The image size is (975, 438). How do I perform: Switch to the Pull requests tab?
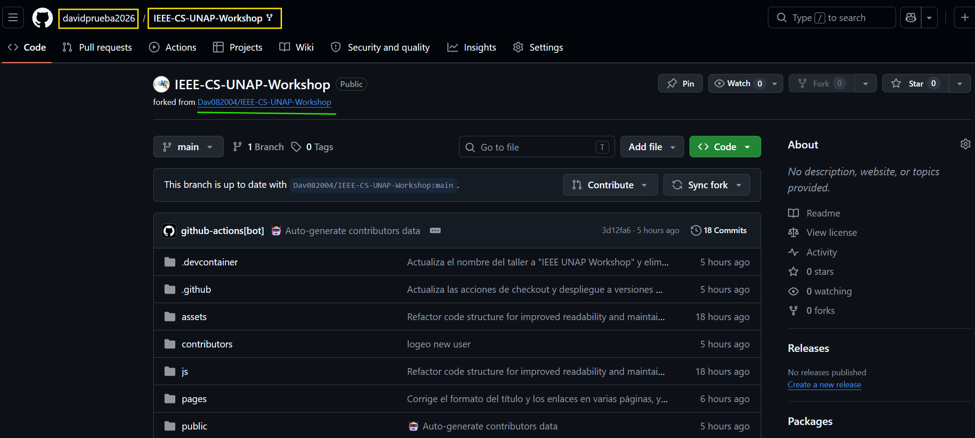click(97, 47)
